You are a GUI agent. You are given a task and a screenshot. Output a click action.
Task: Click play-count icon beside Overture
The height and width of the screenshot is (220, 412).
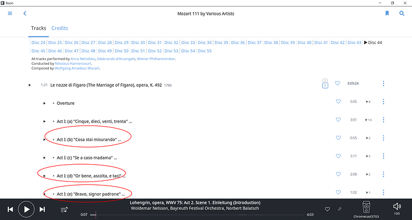click(x=368, y=102)
